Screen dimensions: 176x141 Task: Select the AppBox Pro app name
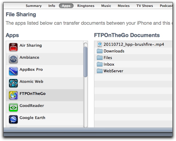click(31, 70)
